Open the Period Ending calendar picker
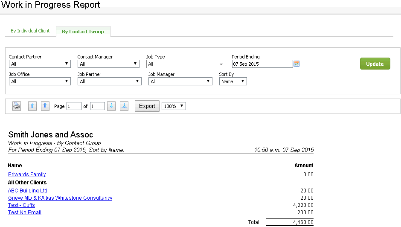Viewport: 401px width, 227px height. click(297, 64)
